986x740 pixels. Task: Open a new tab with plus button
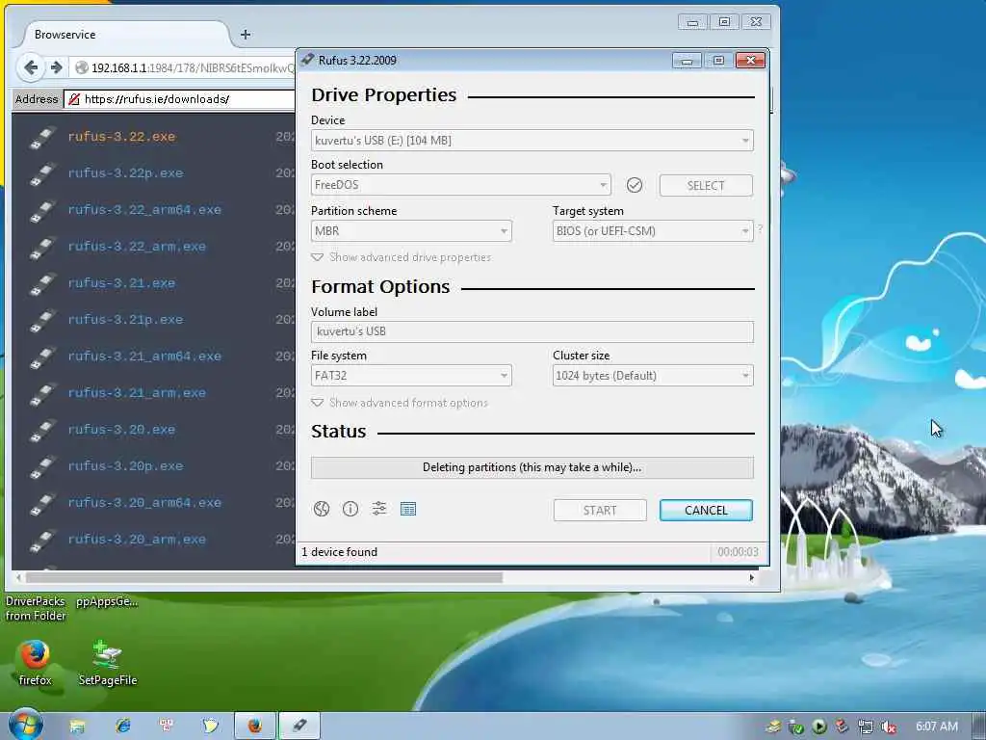pos(246,35)
